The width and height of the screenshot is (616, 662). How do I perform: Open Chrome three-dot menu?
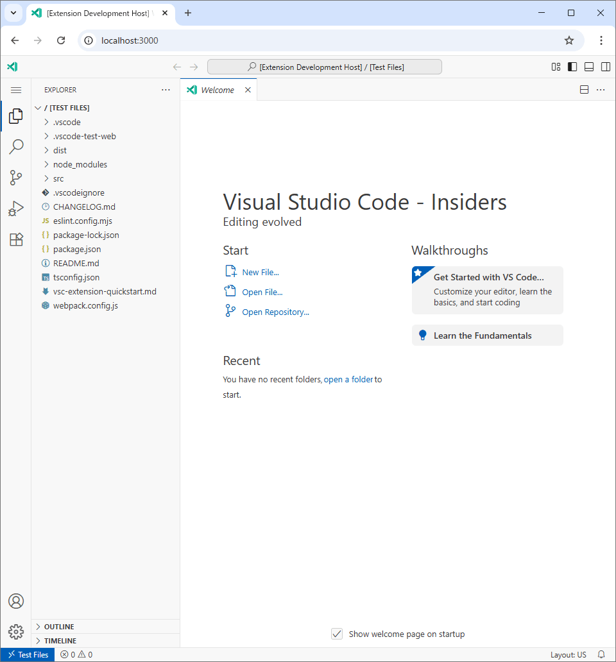(601, 40)
